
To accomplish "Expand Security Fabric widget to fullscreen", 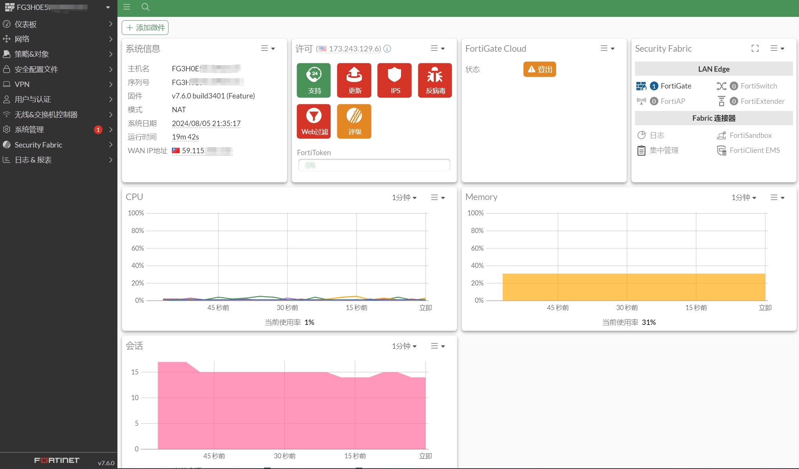I will pos(755,48).
